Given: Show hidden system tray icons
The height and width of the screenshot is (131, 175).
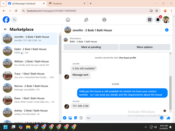Looking at the screenshot, I should 146,127.
